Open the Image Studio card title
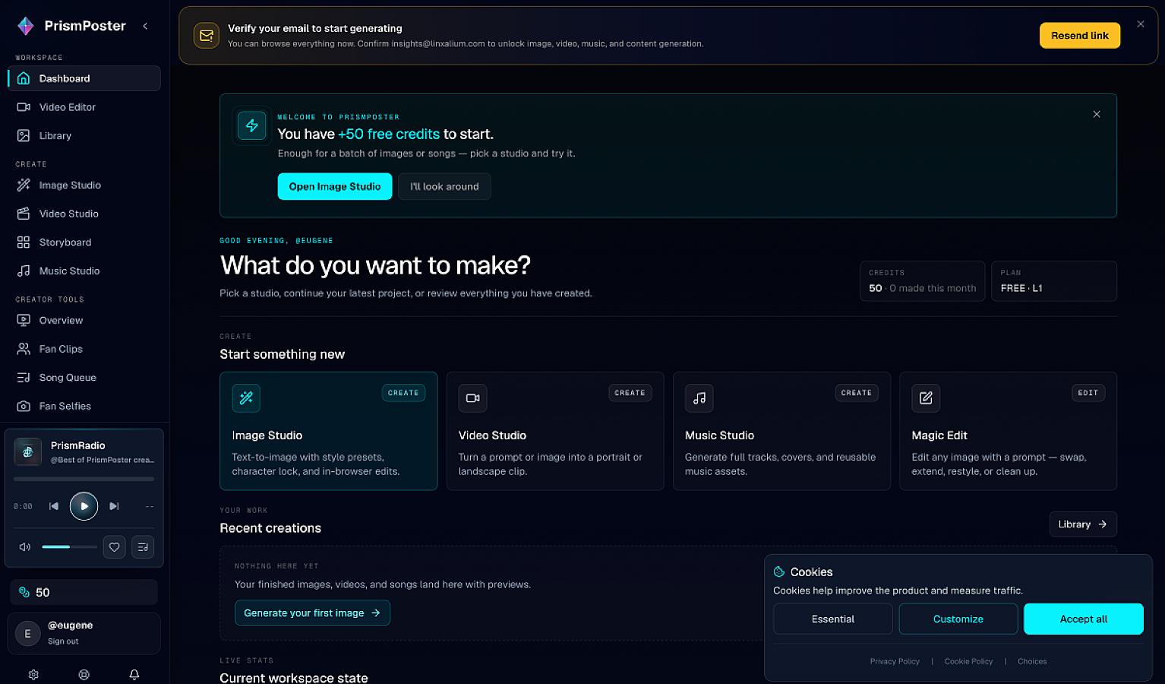This screenshot has width=1165, height=684. pyautogui.click(x=267, y=435)
